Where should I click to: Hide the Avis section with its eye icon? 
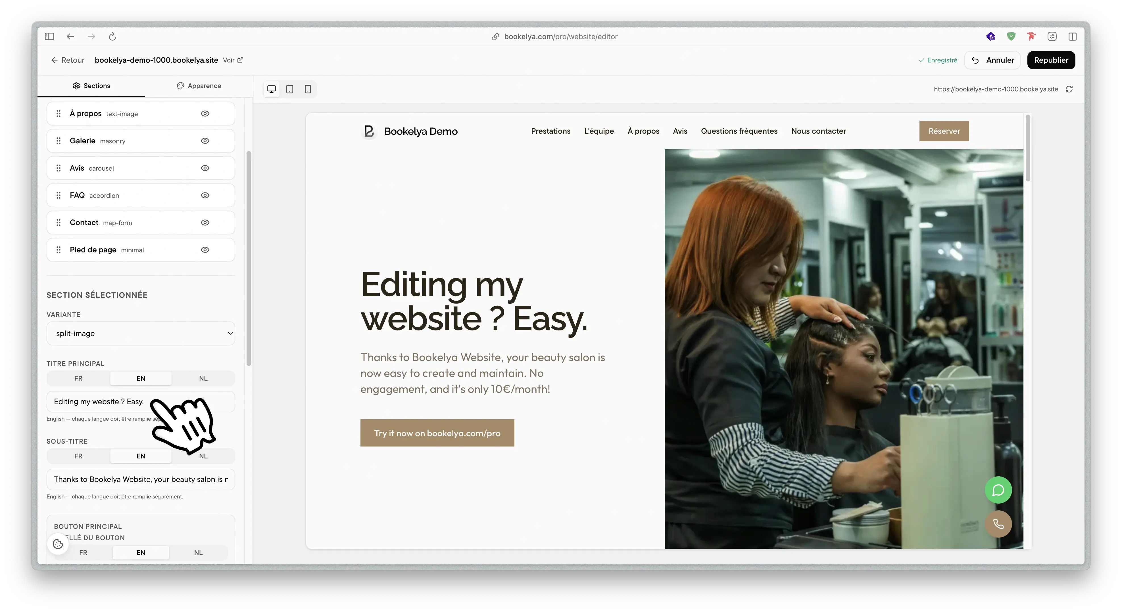[205, 168]
